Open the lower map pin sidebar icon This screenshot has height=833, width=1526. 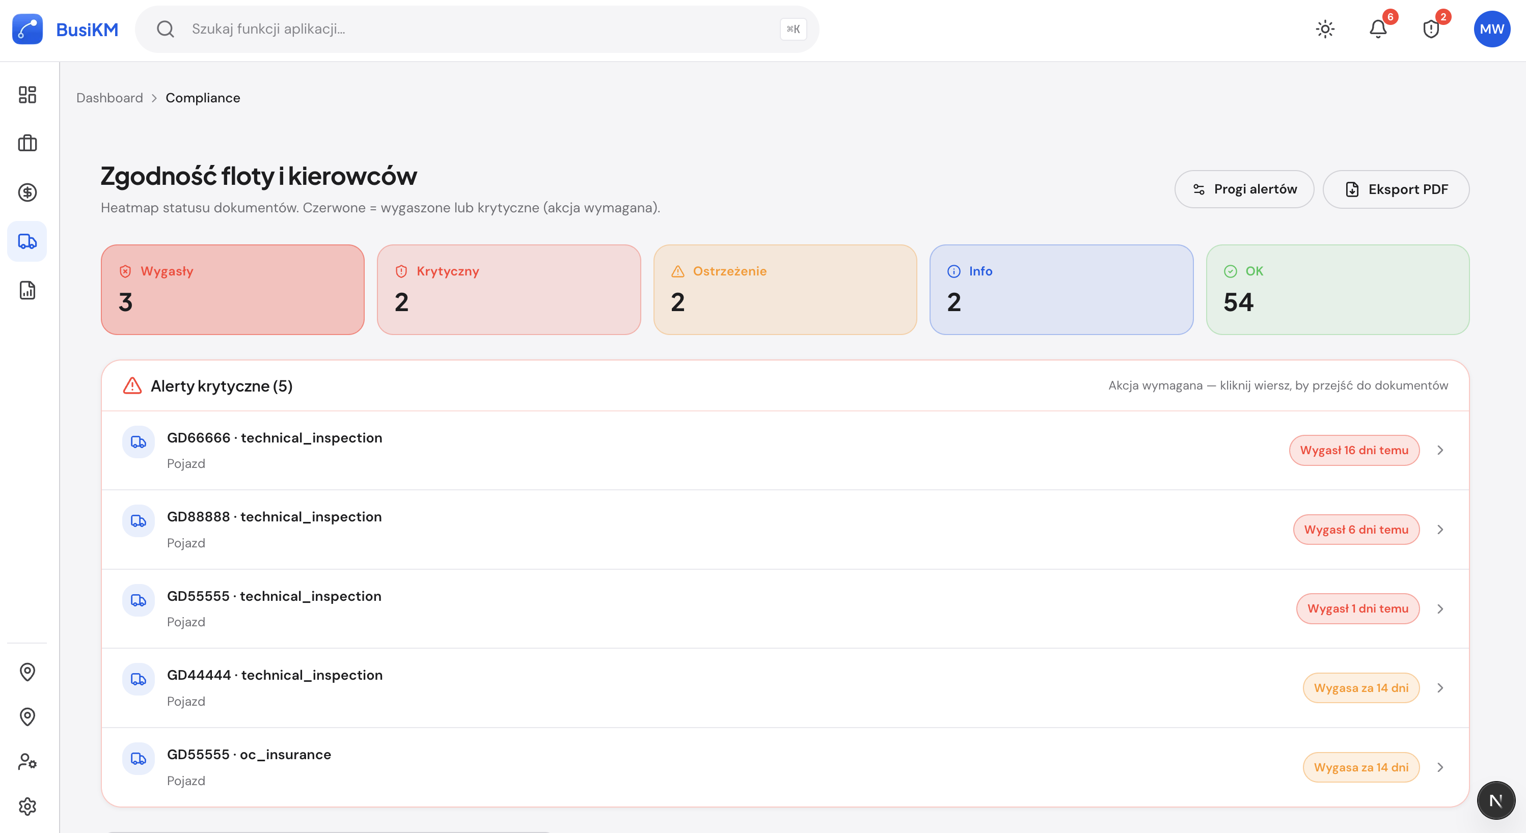click(28, 717)
